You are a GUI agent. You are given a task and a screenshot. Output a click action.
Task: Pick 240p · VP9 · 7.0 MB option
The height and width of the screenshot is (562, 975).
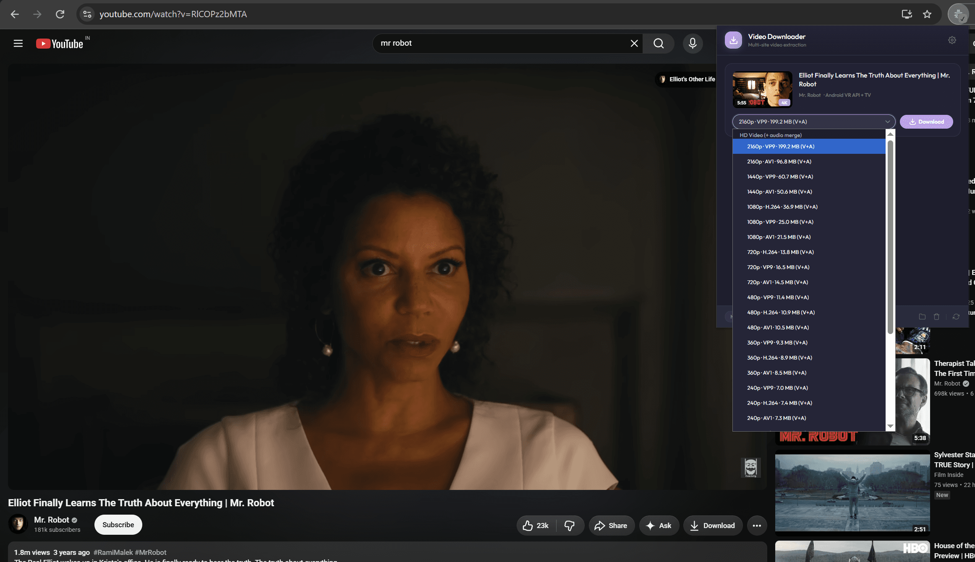click(x=809, y=388)
